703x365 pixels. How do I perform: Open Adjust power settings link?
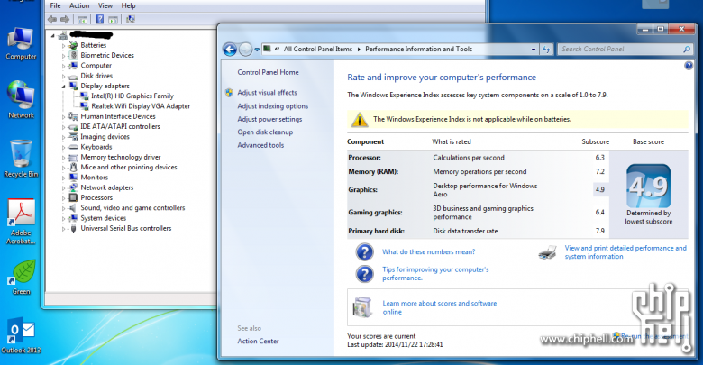(269, 119)
